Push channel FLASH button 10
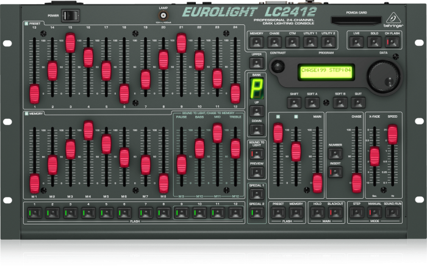427x272 pixels. pos(199,213)
